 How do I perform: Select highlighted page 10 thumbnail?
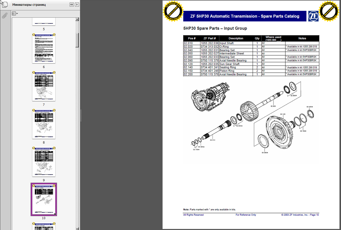pyautogui.click(x=44, y=199)
